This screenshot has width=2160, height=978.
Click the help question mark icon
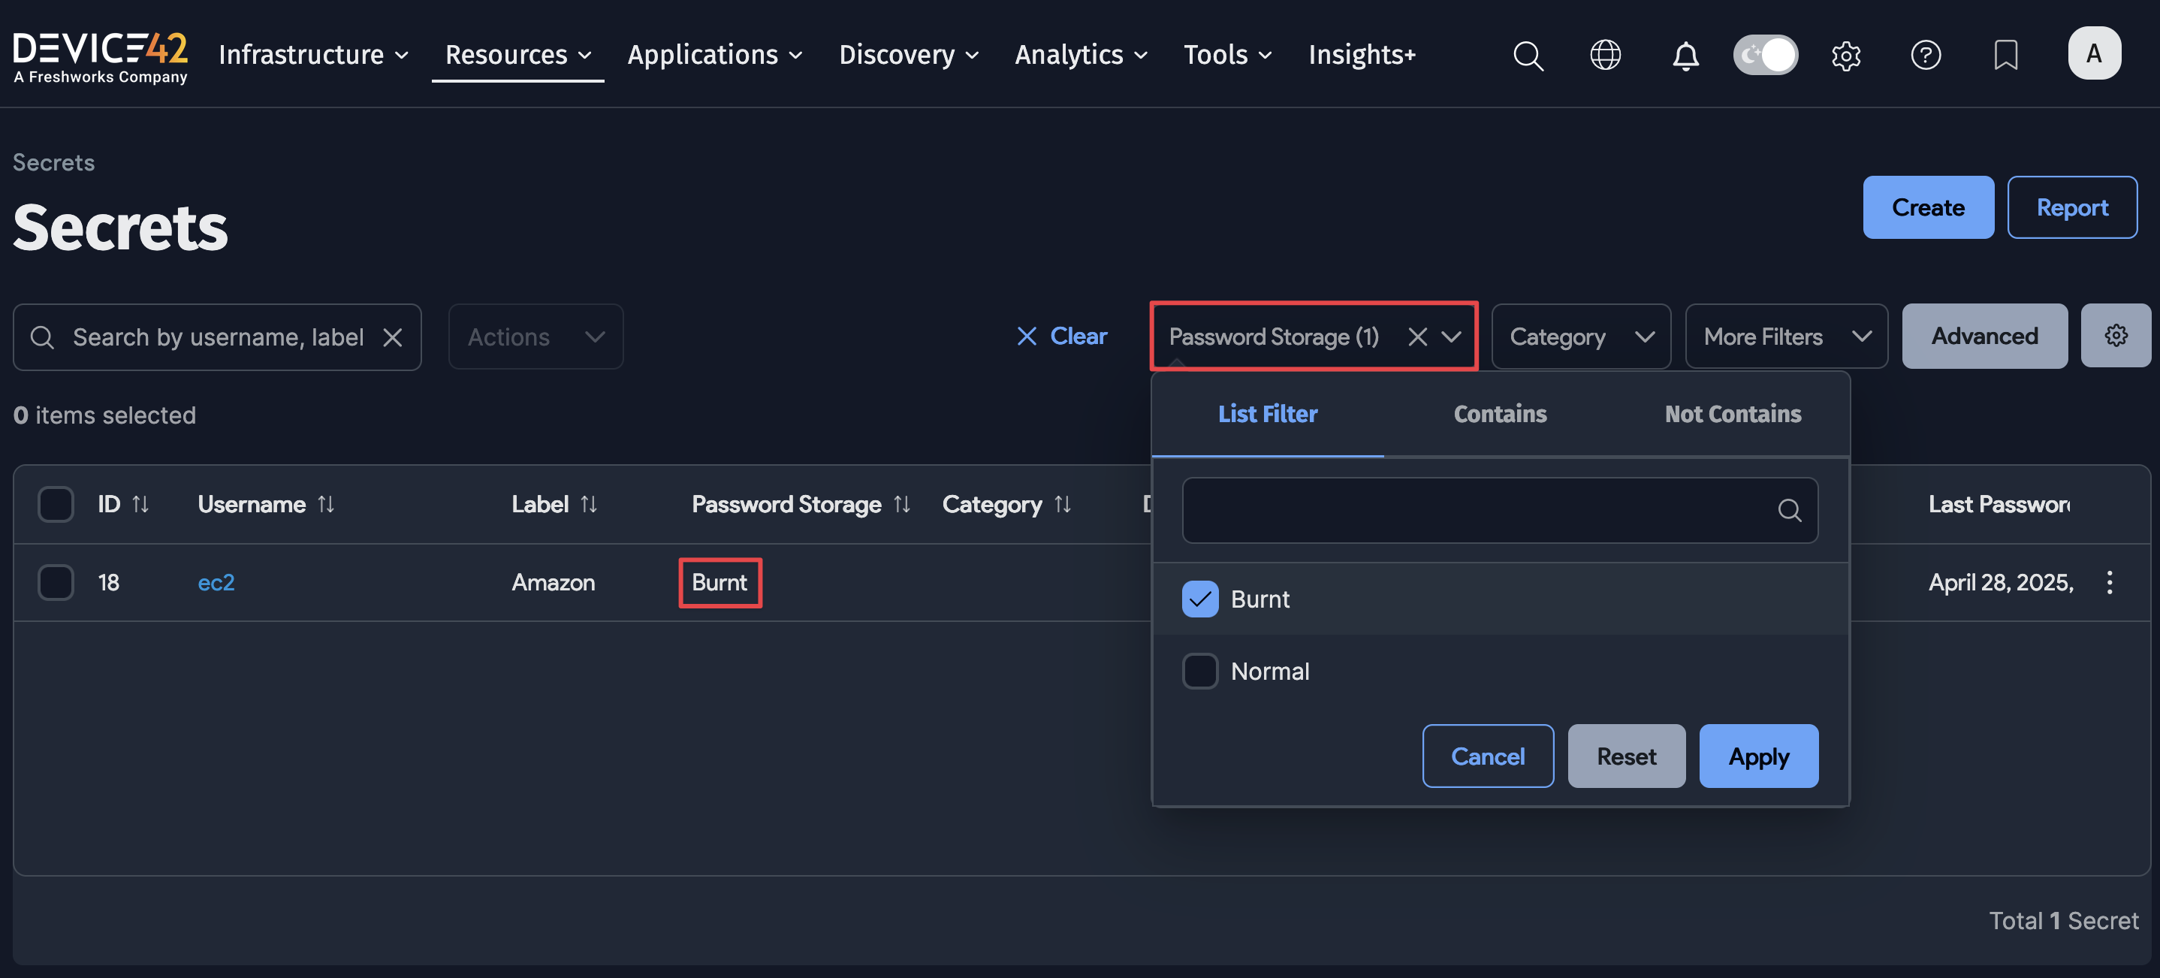[1925, 56]
